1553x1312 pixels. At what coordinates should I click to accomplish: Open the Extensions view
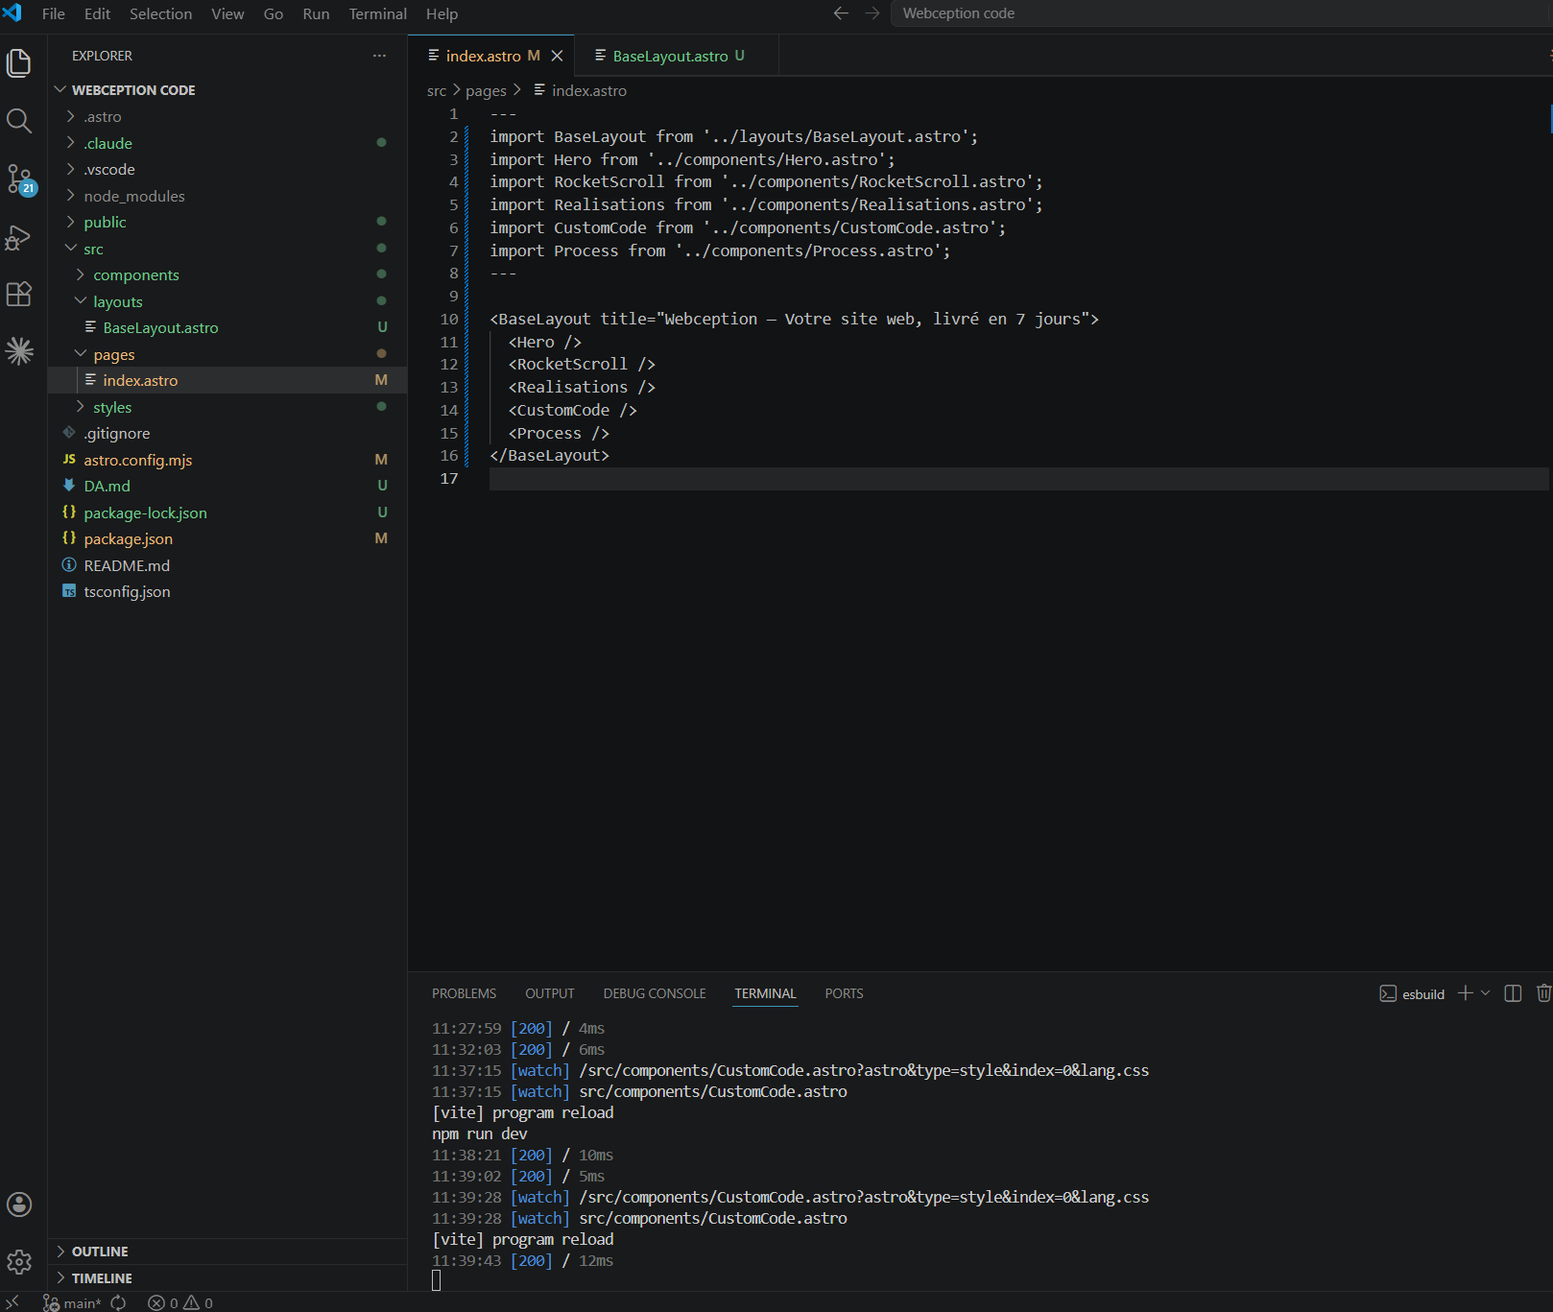click(19, 294)
